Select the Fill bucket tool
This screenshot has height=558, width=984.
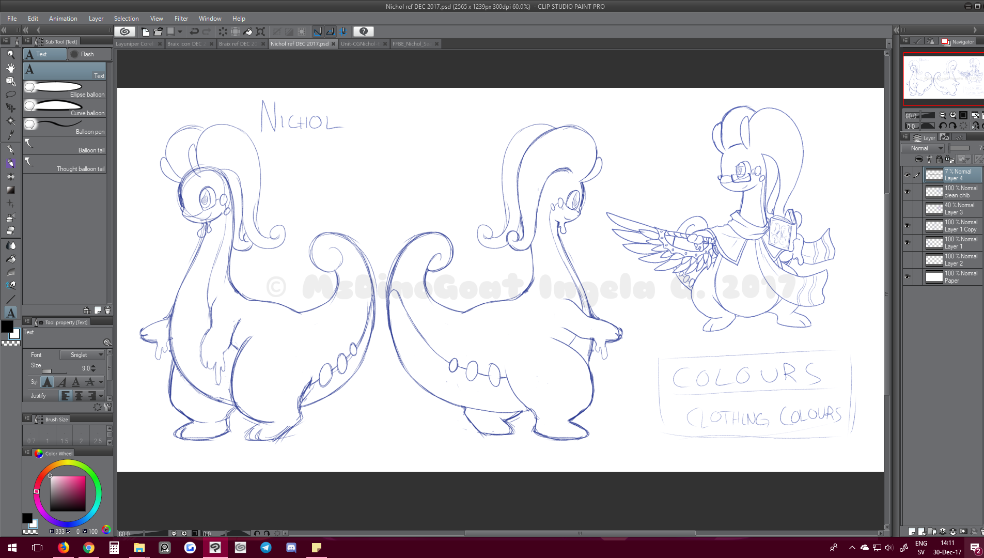click(x=10, y=259)
